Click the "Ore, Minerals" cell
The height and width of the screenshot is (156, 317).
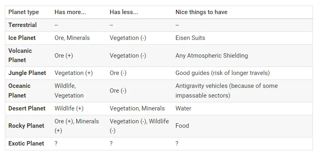pyautogui.click(x=72, y=38)
